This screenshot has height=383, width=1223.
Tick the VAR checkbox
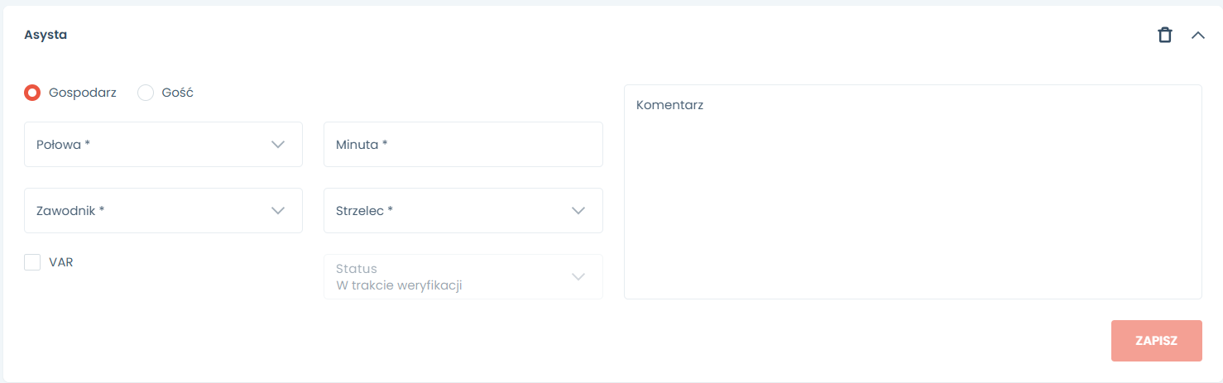coord(32,262)
